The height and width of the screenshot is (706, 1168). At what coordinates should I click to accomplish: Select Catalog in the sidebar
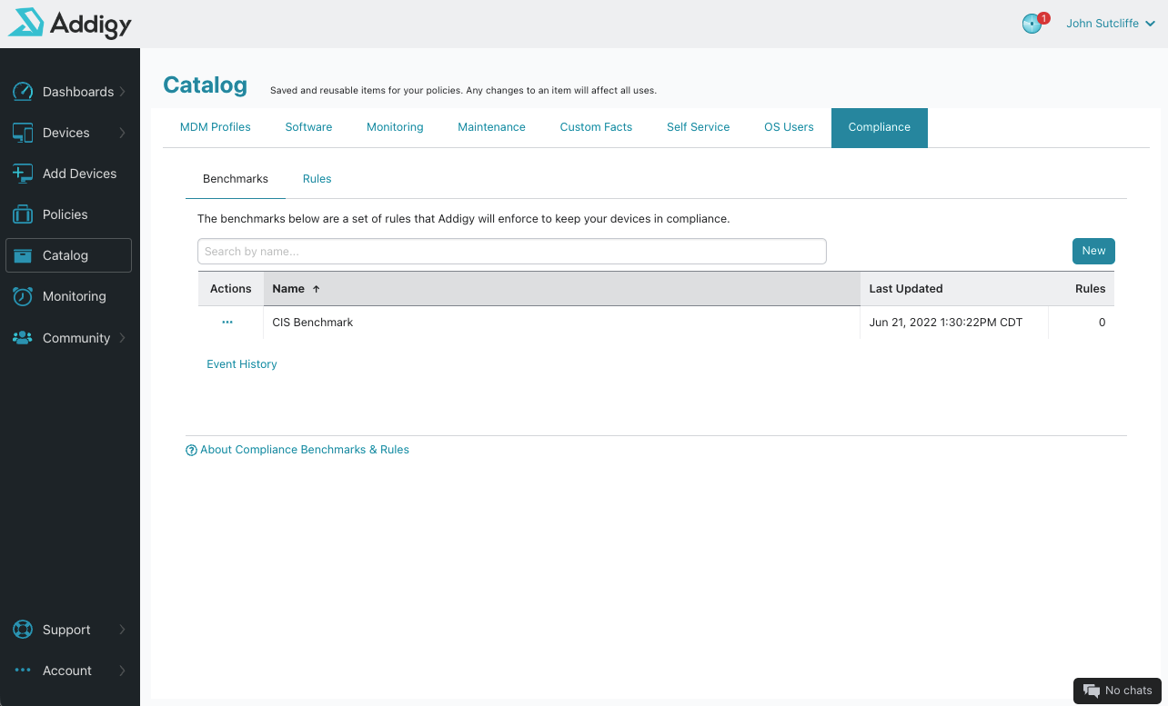point(69,255)
